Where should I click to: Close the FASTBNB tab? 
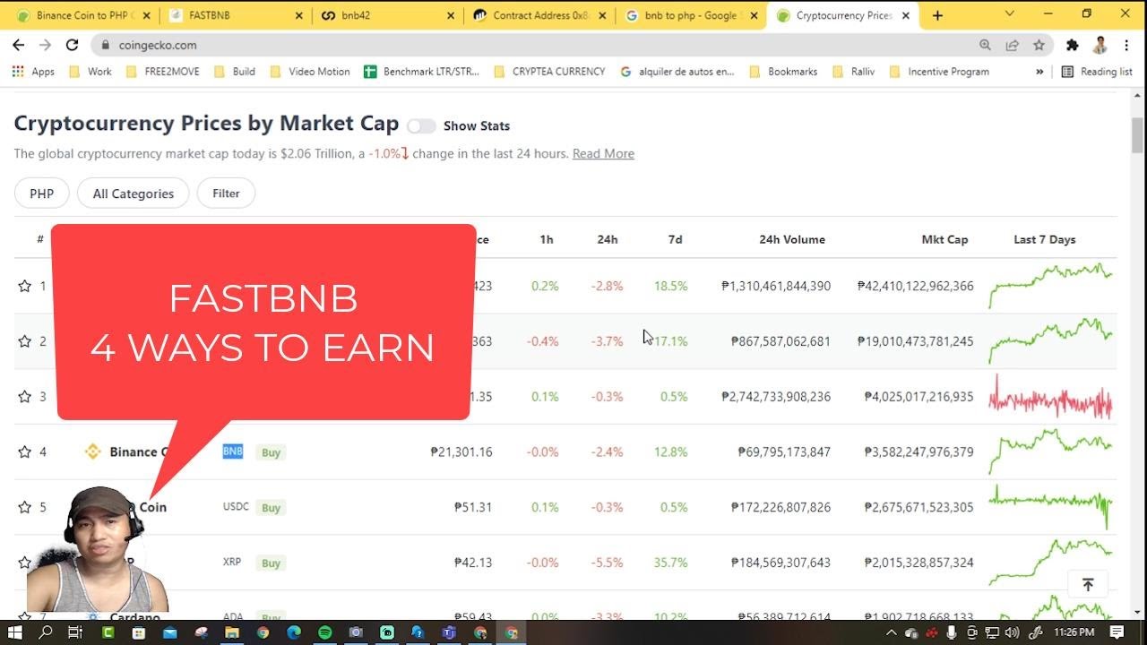point(298,15)
